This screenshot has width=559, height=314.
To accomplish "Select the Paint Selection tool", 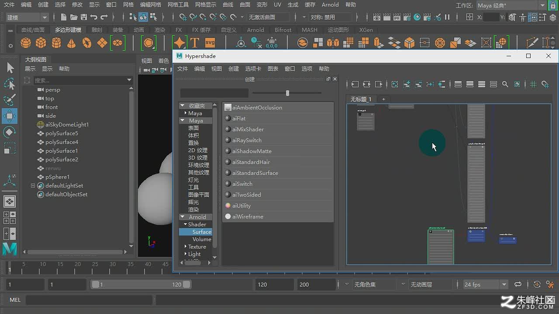I will 10,100.
